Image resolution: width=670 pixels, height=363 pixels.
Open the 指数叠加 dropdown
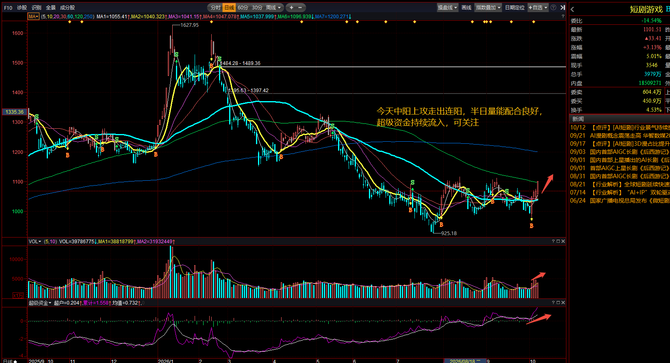coord(488,7)
